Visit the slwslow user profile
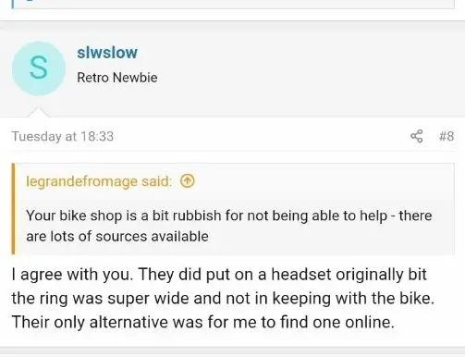Image resolution: width=465 pixels, height=357 pixels. (107, 53)
